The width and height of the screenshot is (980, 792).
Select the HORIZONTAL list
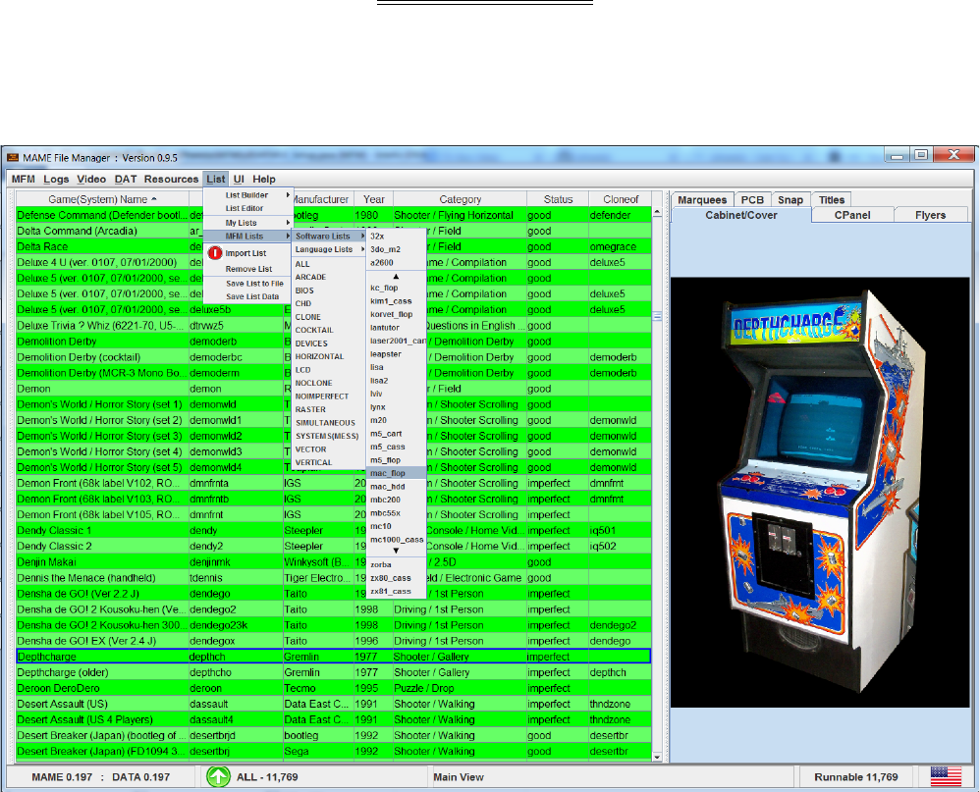pos(329,356)
